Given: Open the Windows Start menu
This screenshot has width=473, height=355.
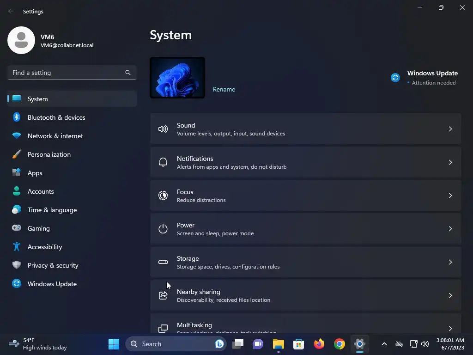Looking at the screenshot, I should click(114, 344).
